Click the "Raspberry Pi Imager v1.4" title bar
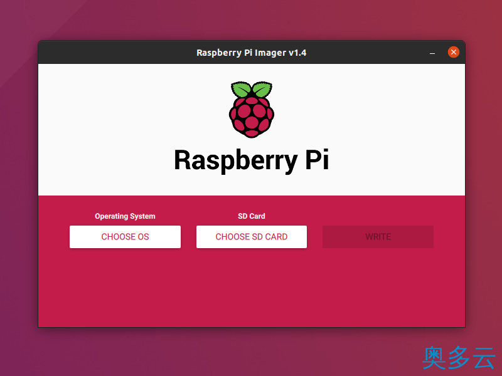This screenshot has width=502, height=376. tap(252, 53)
